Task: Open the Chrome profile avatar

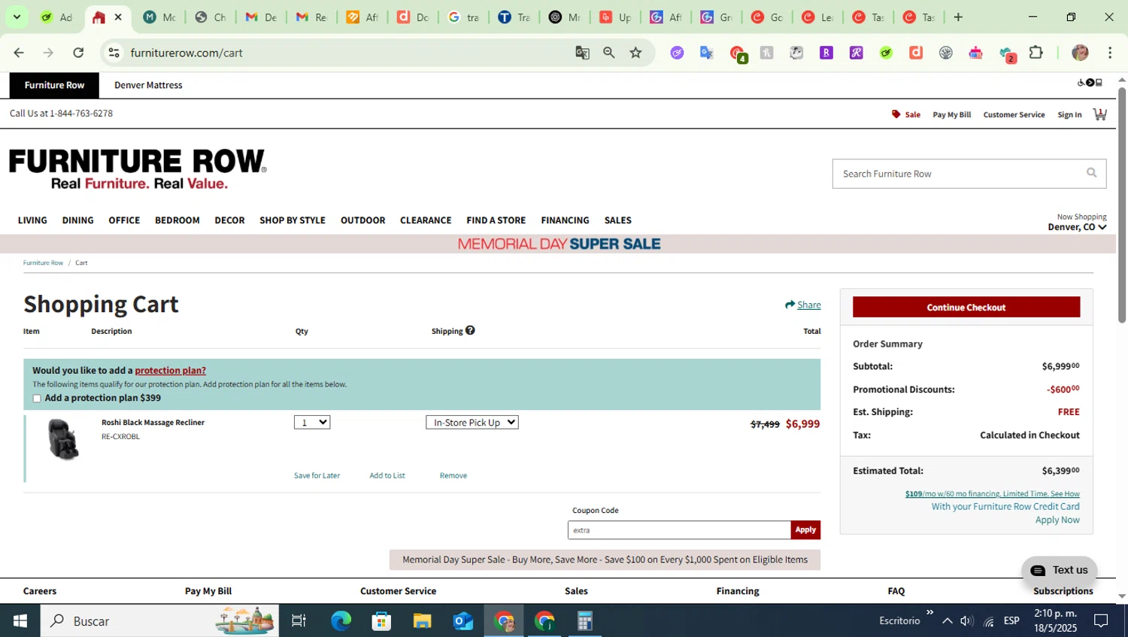Action: point(1080,53)
